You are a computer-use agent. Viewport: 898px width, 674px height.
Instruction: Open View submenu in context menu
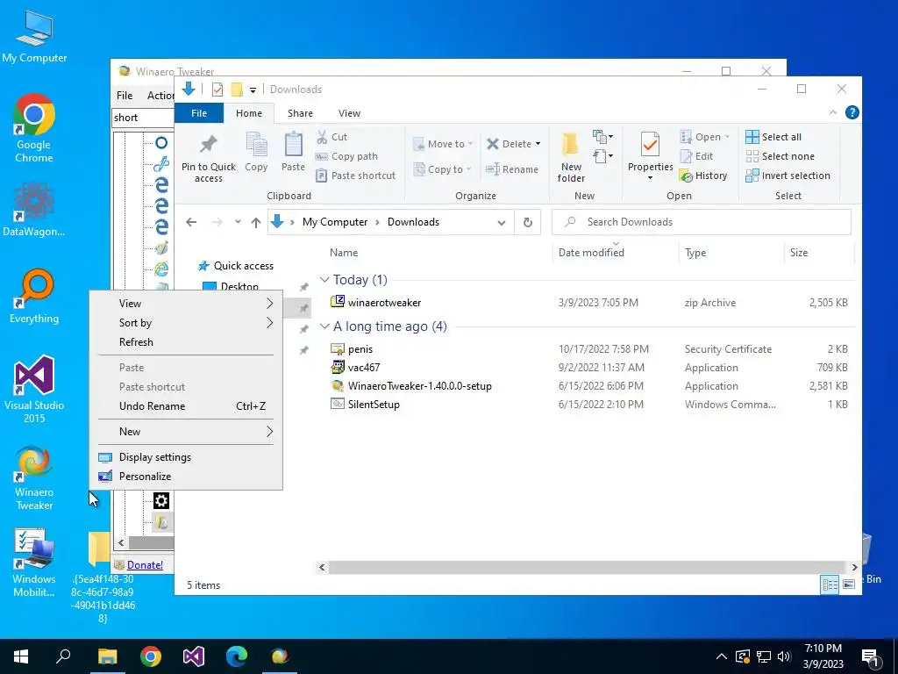coord(186,304)
